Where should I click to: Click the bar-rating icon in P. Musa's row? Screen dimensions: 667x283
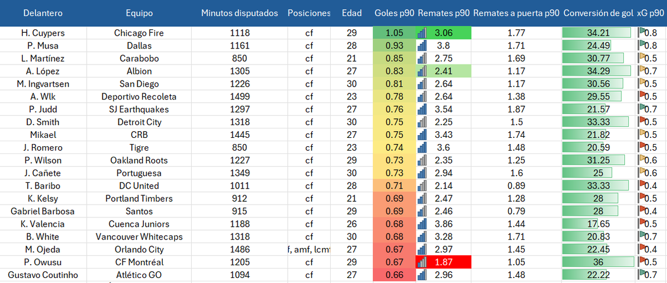421,46
